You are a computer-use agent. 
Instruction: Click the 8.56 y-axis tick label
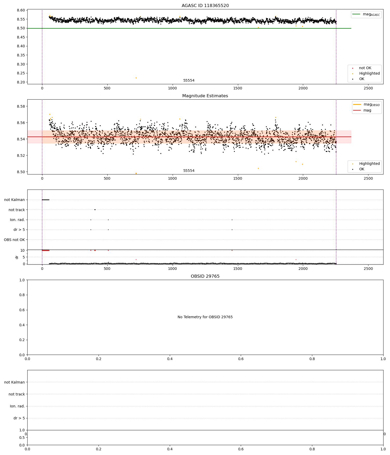coord(21,123)
